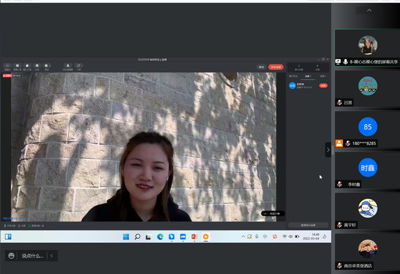This screenshot has height=274, width=400.
Task: Toggle the microphone icon on 李时鑫's tile
Action: [339, 184]
